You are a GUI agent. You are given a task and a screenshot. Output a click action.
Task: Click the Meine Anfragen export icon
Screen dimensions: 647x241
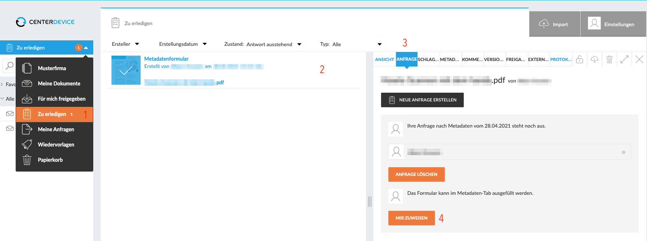coord(27,129)
